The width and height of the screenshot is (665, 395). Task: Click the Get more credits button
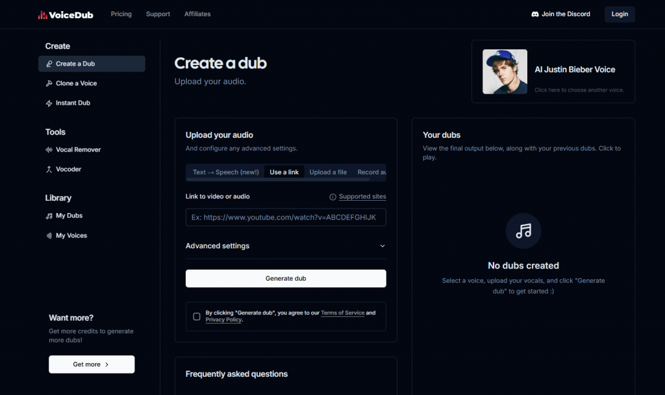pyautogui.click(x=92, y=364)
